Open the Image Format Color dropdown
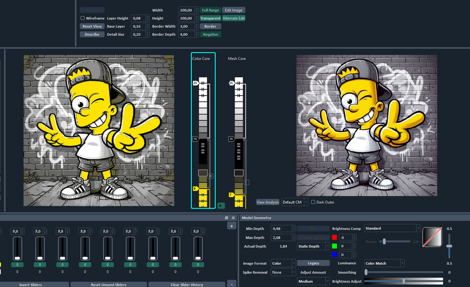This screenshot has width=470, height=287. [x=283, y=263]
